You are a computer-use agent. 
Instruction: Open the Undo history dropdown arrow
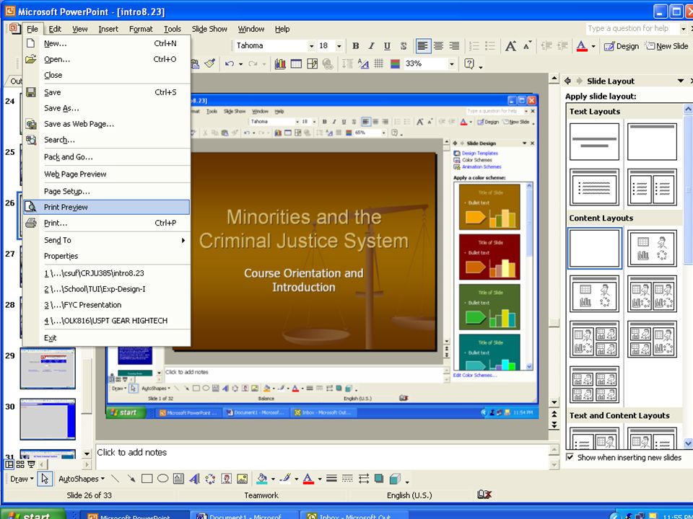(x=241, y=64)
